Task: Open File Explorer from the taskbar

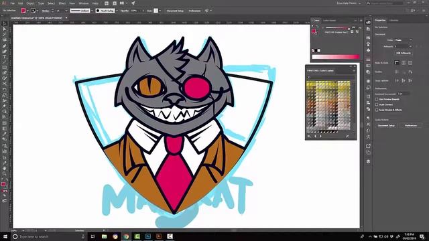Action: 105,236
